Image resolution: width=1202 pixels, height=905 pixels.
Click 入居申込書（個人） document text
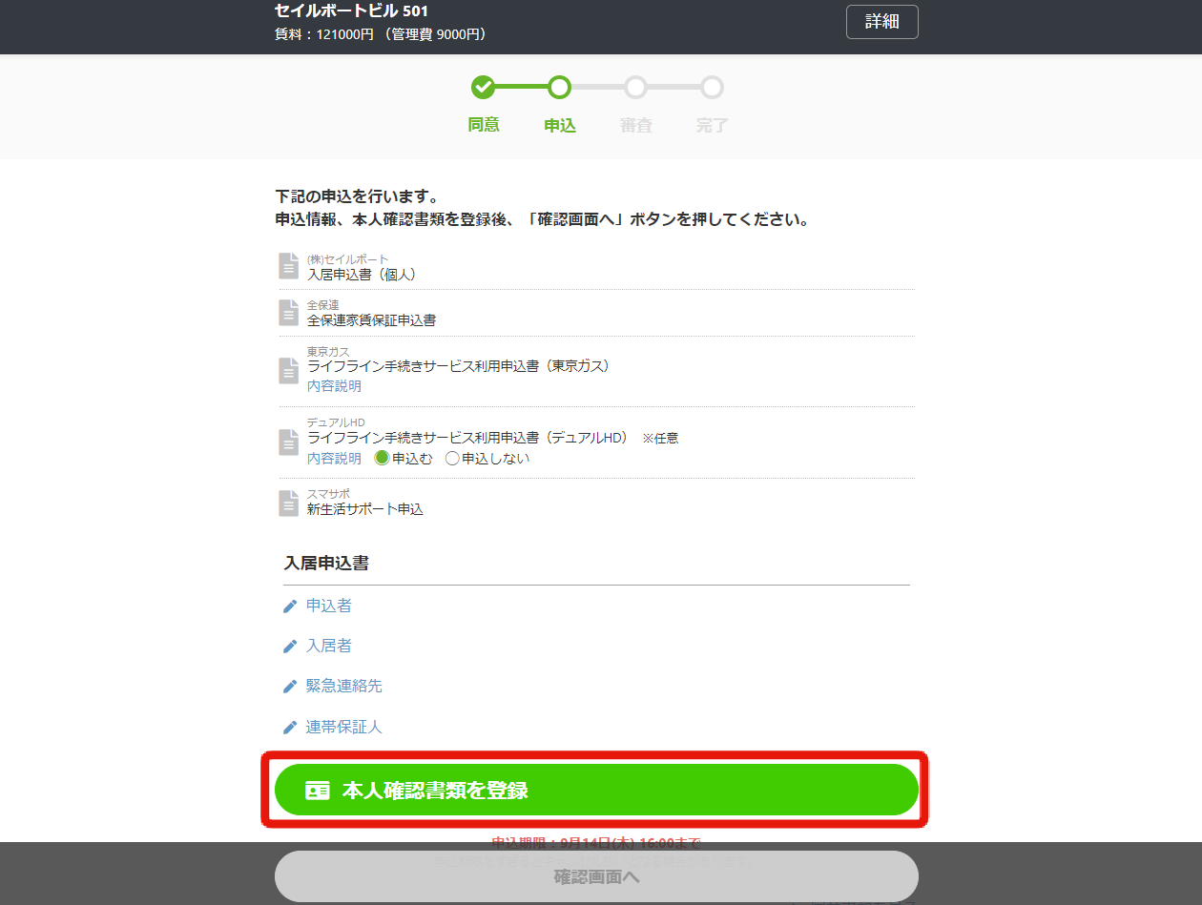coord(362,274)
